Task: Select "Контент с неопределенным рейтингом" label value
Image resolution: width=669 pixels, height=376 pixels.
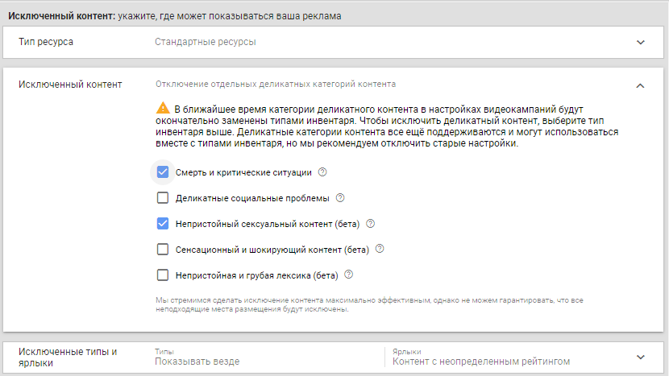Action: pyautogui.click(x=480, y=362)
